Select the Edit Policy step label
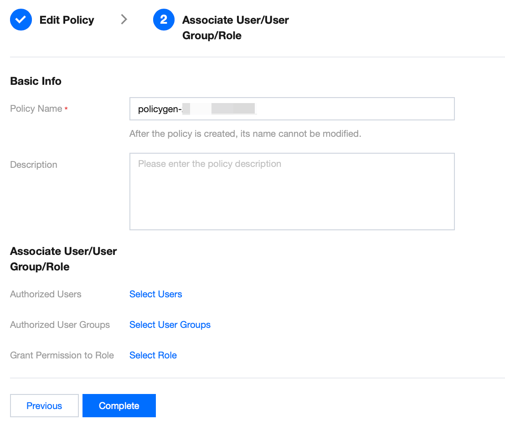 67,20
